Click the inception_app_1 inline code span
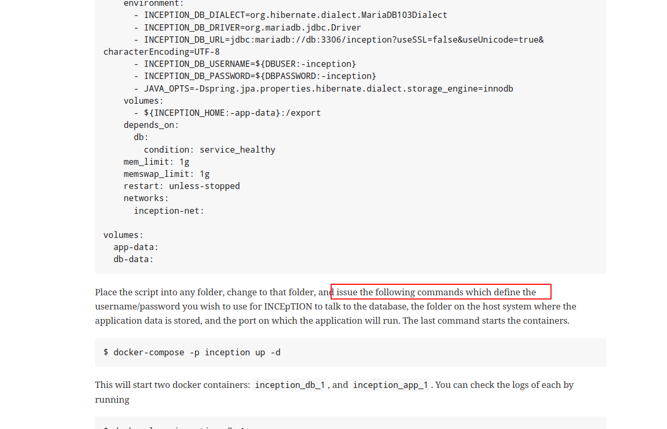The width and height of the screenshot is (667, 429). tap(390, 385)
